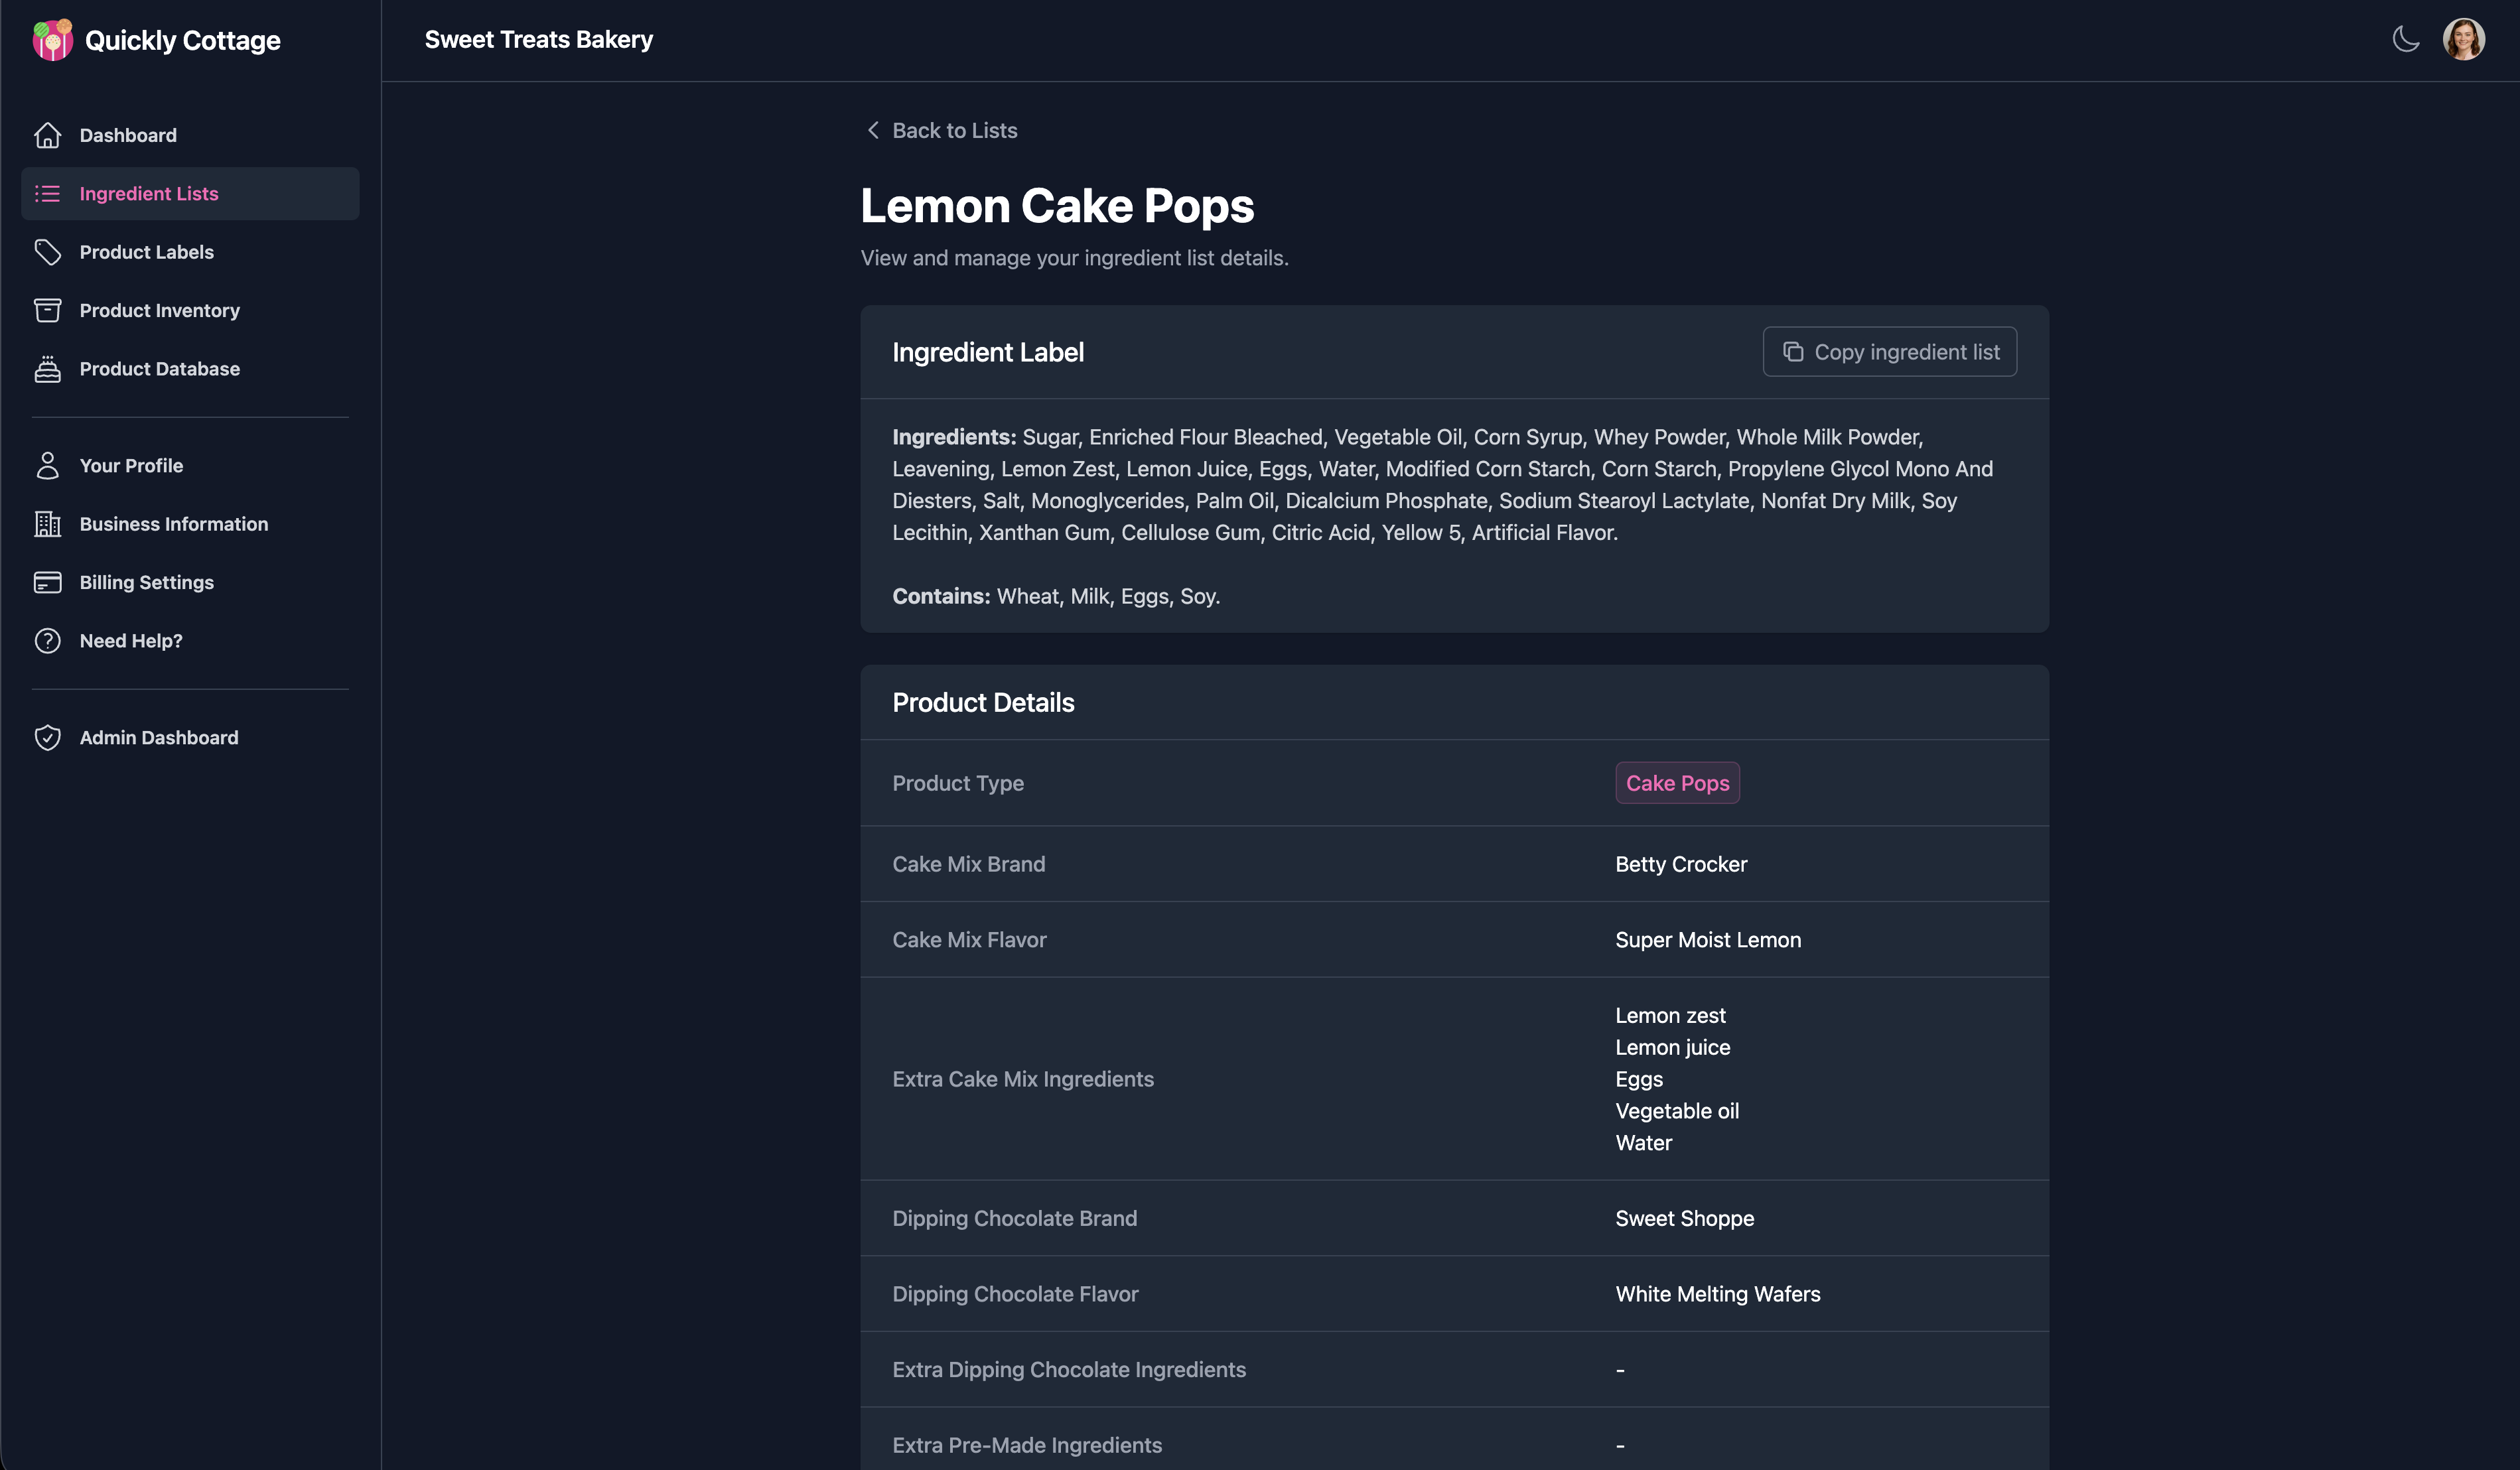Open the Dashboard via its home icon
This screenshot has width=2520, height=1470.
[49, 135]
